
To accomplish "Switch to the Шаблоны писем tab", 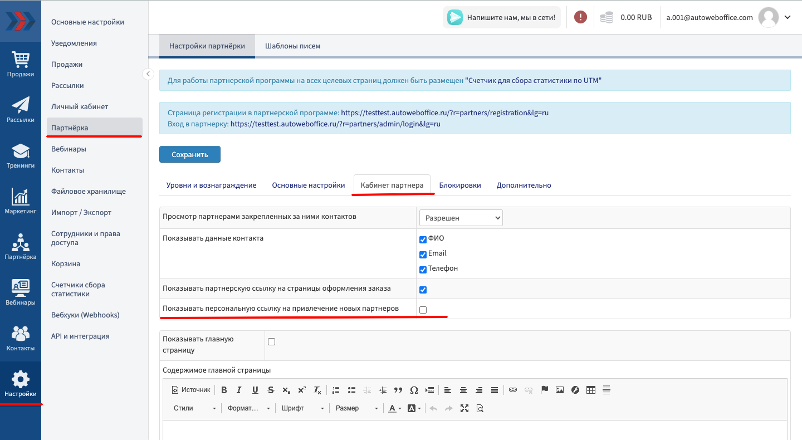I will 292,46.
